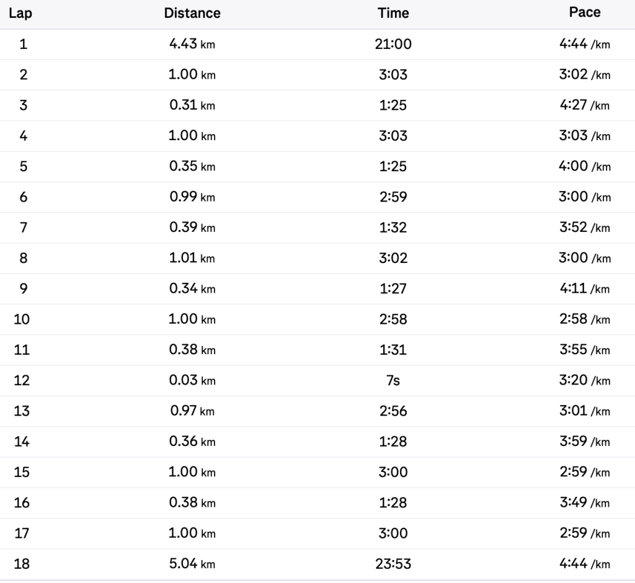
Task: Click the Pace column header
Action: 585,13
